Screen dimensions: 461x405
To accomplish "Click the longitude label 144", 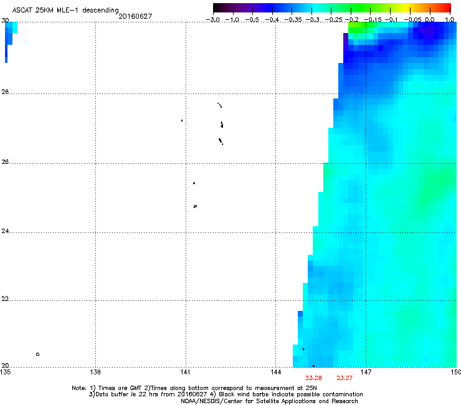I will [276, 373].
